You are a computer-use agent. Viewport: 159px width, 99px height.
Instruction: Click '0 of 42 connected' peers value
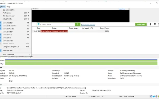(x=131, y=76)
